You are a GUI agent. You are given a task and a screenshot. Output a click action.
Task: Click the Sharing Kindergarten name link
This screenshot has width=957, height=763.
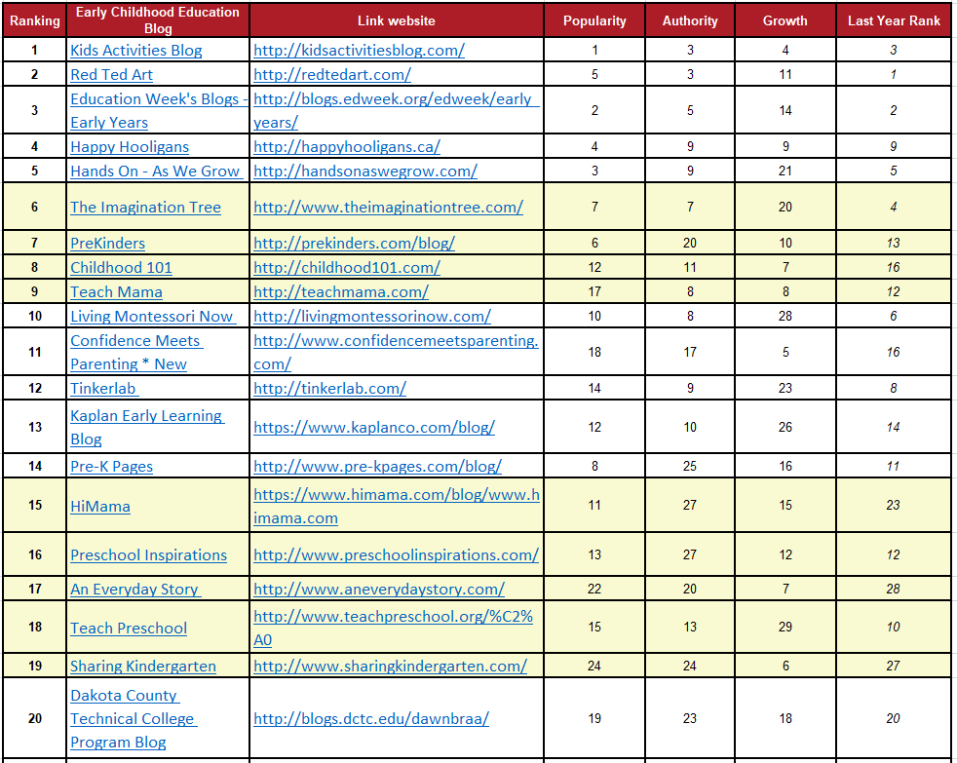point(143,666)
